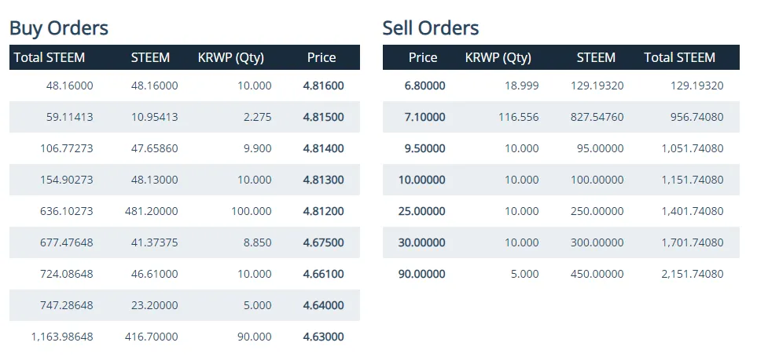Select the 9.50000 sell order price
Viewport: 757px width, 357px height.
pyautogui.click(x=424, y=148)
